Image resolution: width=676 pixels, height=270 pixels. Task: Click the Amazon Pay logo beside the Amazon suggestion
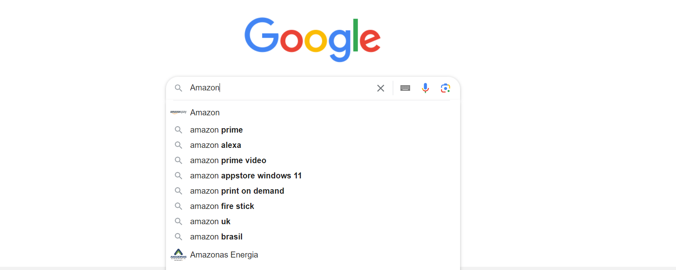tap(178, 112)
